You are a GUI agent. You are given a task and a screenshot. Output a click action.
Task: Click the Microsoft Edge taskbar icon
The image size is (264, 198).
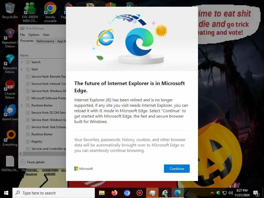pyautogui.click(x=177, y=193)
